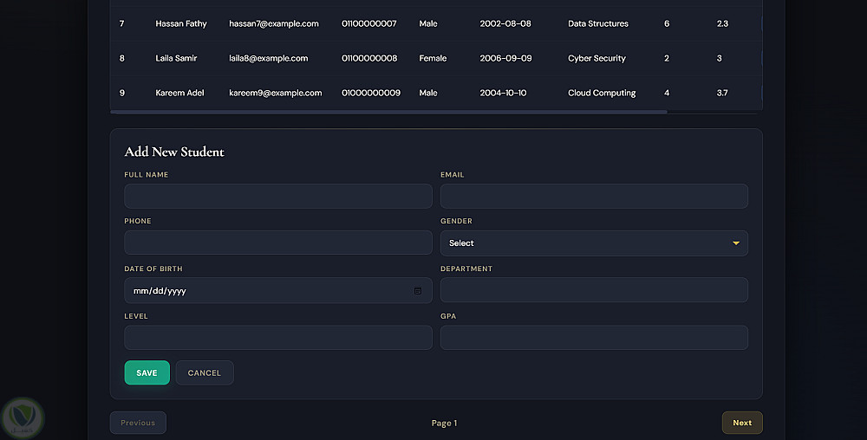Select the name Kareem Adel
Screen dimensions: 867x440
point(179,93)
